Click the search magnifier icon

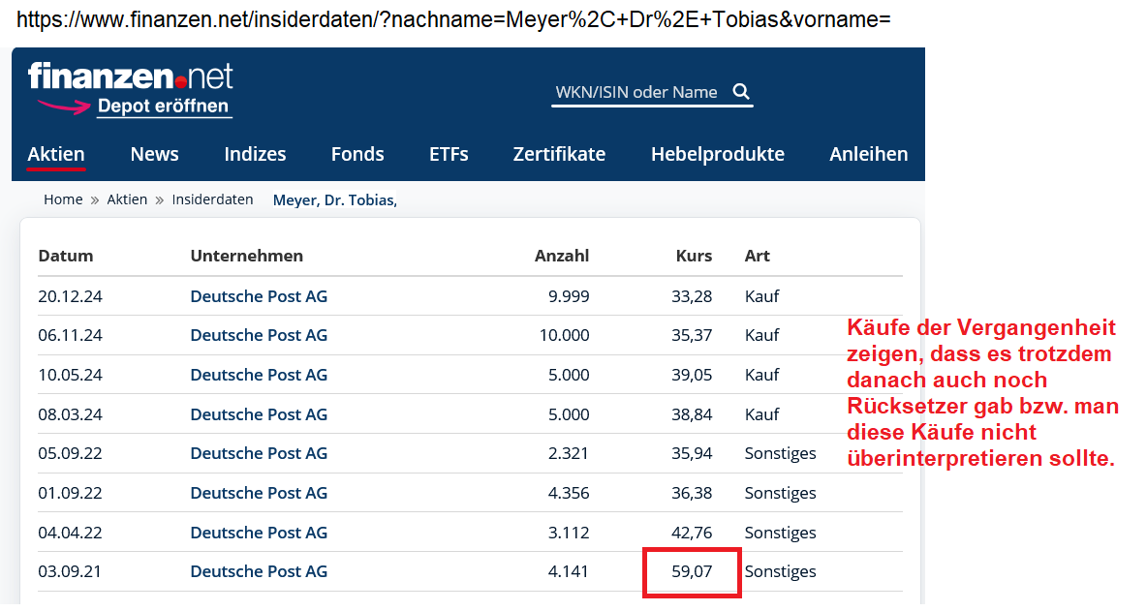741,91
